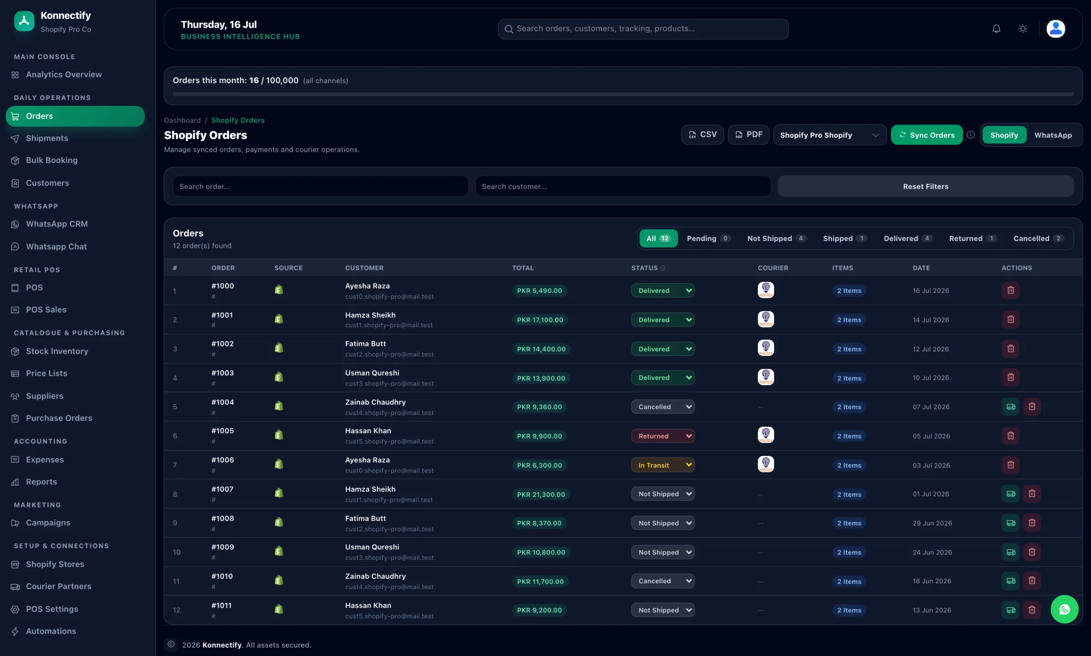Open Courier Partners settings
1091x656 pixels.
pos(75,586)
